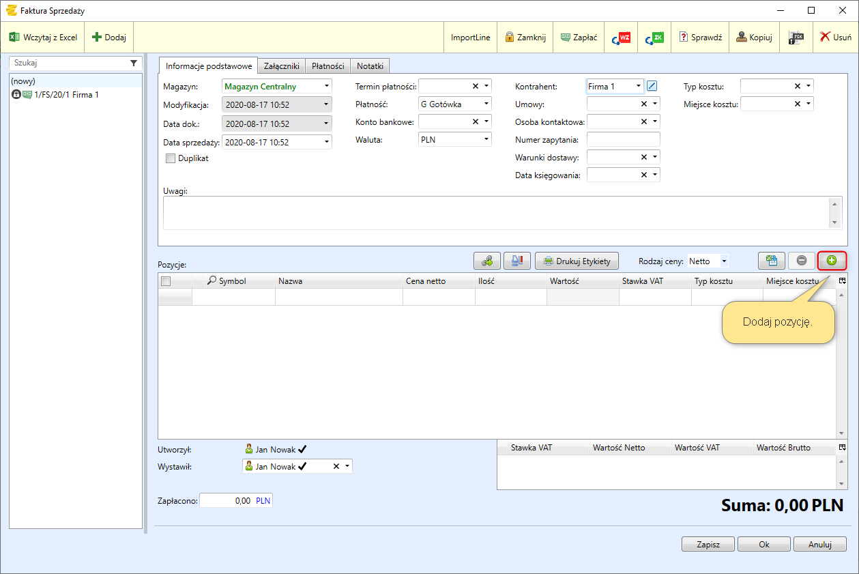Click the green plus add position icon
This screenshot has height=574, width=859.
click(831, 260)
